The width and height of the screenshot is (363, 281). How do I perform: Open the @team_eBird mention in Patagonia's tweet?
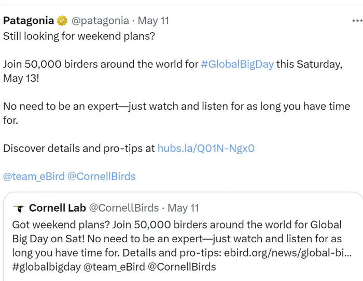pyautogui.click(x=34, y=176)
